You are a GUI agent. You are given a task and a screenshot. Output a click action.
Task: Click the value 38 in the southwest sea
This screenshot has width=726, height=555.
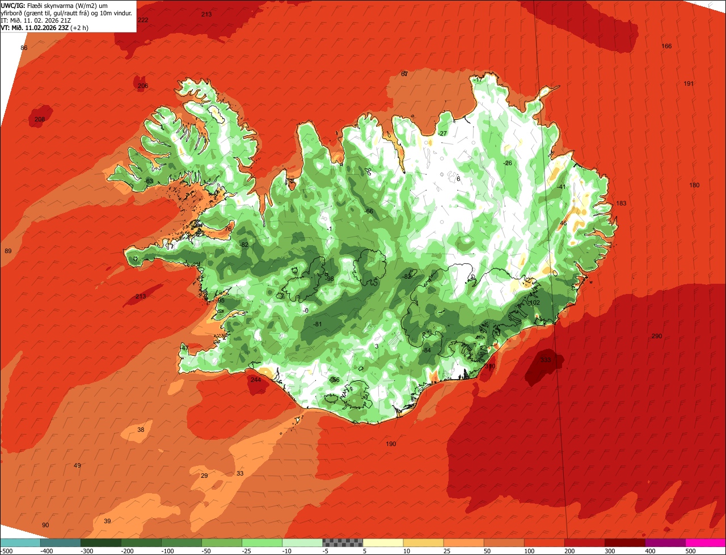[141, 430]
